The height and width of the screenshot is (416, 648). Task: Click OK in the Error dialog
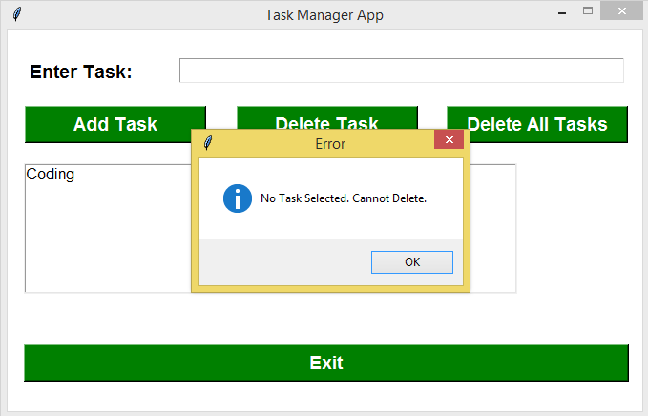(412, 262)
